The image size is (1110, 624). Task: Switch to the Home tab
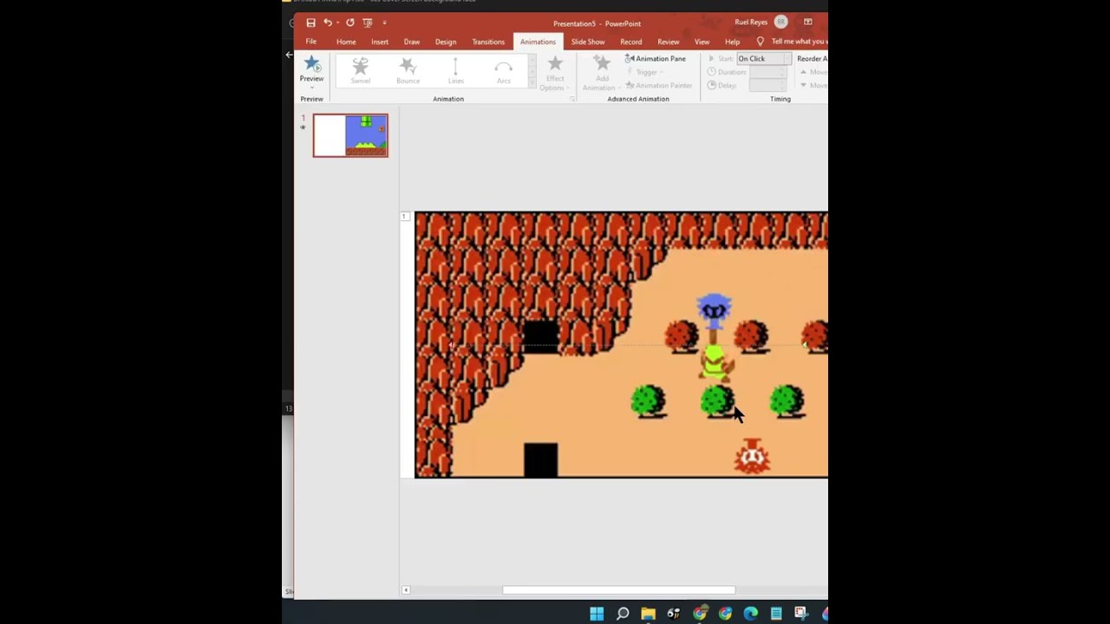tap(346, 42)
